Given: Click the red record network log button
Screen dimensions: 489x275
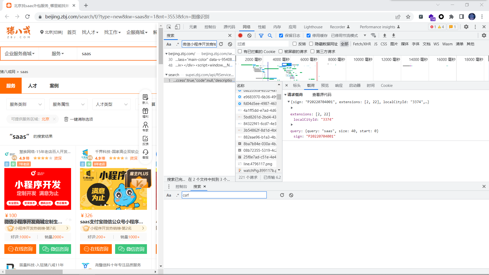Looking at the screenshot, I should point(240,35).
